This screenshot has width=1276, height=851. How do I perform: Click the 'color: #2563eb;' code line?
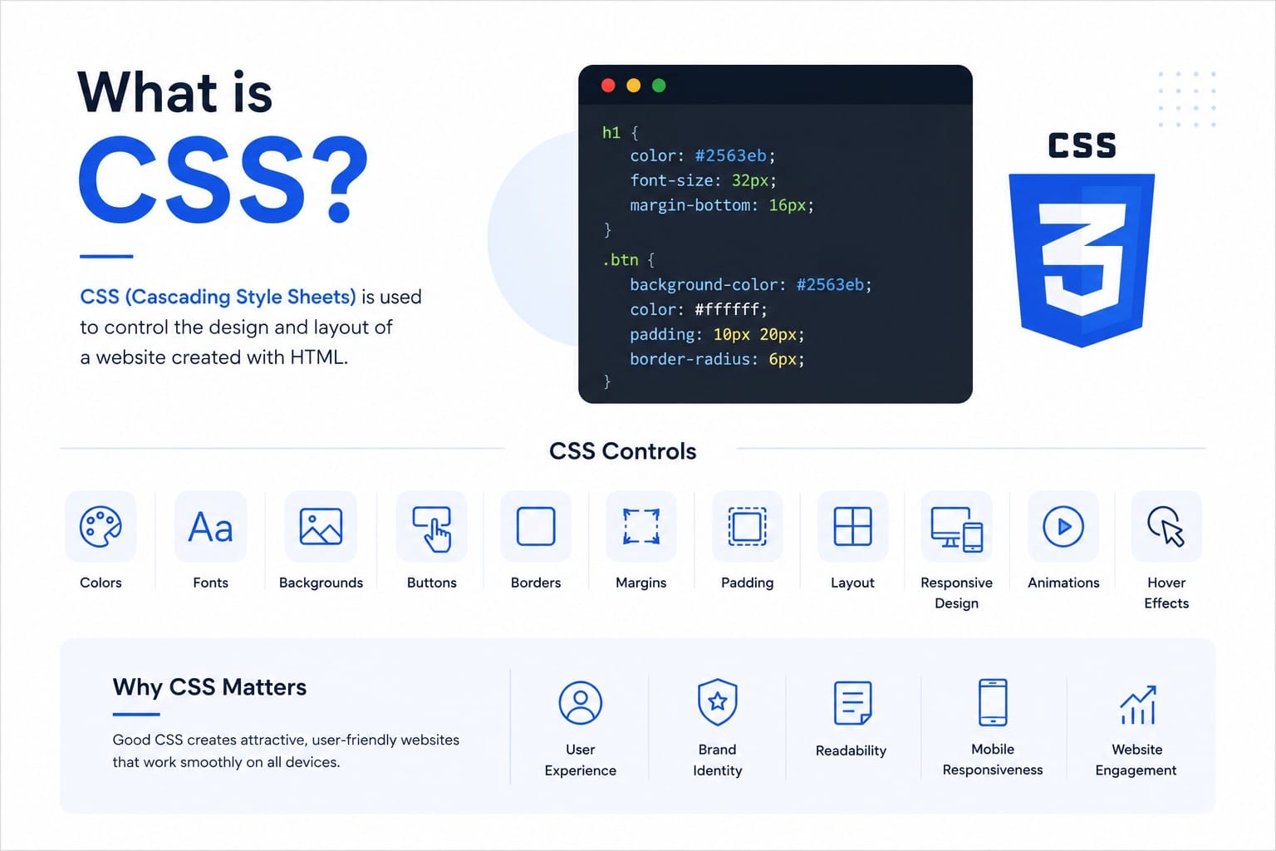tap(702, 155)
